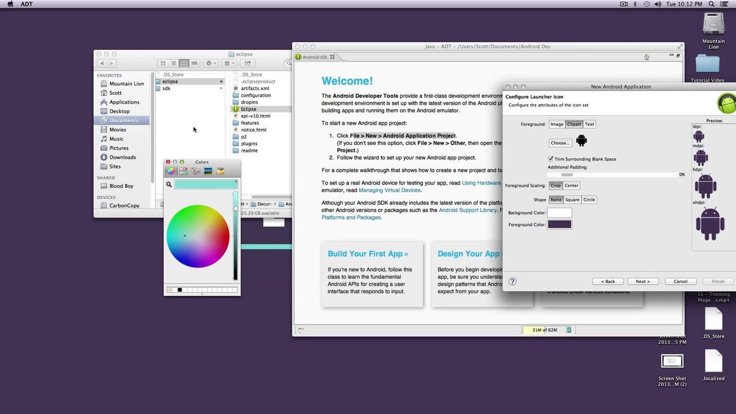Click the Finder forward arrow
Viewport: 736px width, 414px height.
click(112, 63)
